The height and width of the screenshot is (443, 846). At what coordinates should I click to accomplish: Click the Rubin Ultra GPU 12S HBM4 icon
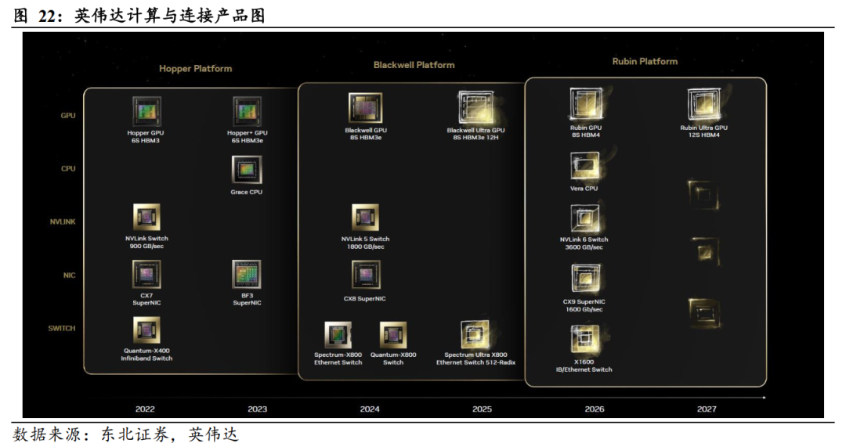coord(704,105)
